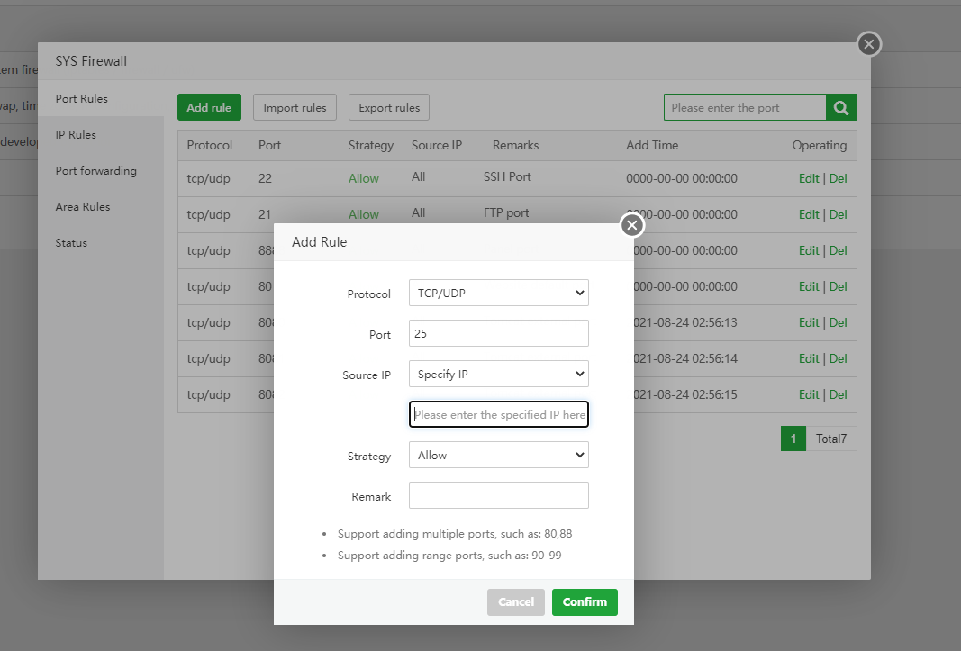Image resolution: width=961 pixels, height=651 pixels.
Task: Confirm the new firewall rule
Action: coord(585,601)
